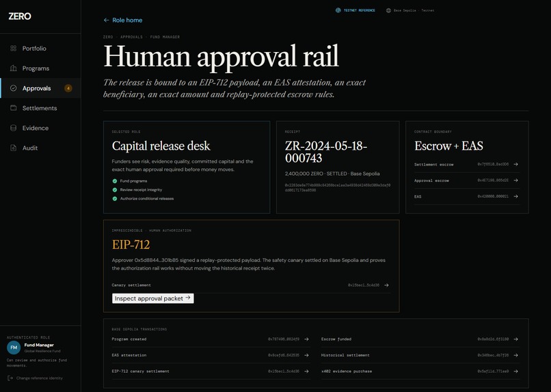Click the back arrow next to Role home
The width and height of the screenshot is (551, 392).
(106, 21)
